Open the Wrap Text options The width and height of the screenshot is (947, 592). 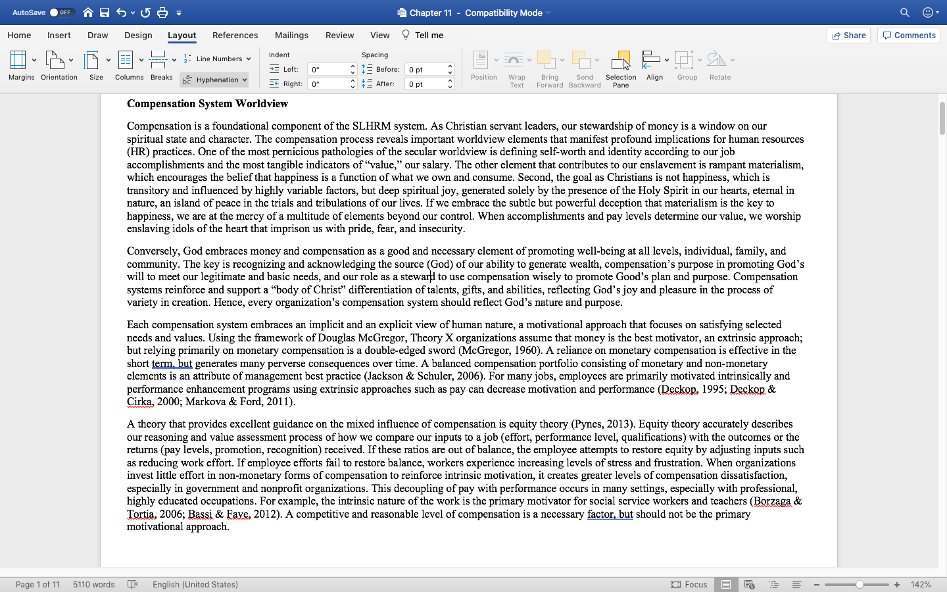coord(517,68)
